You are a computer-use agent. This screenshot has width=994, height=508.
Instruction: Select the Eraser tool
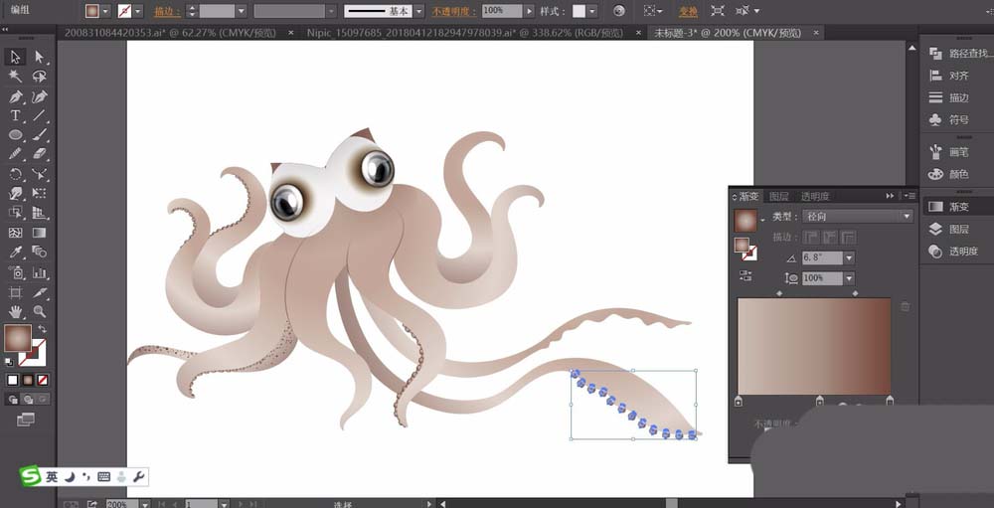point(40,154)
